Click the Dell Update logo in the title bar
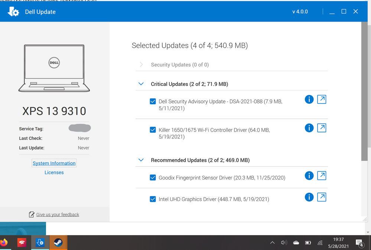371x250 pixels. coord(13,11)
